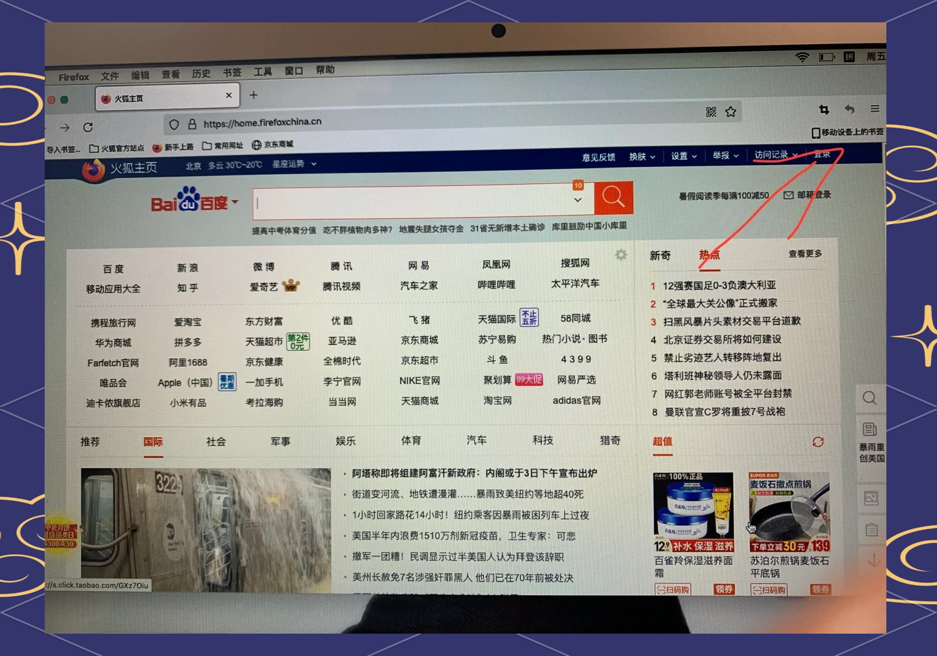The image size is (937, 656).
Task: Open the 百雀羚保湿滋养面霜 product image
Action: click(693, 512)
